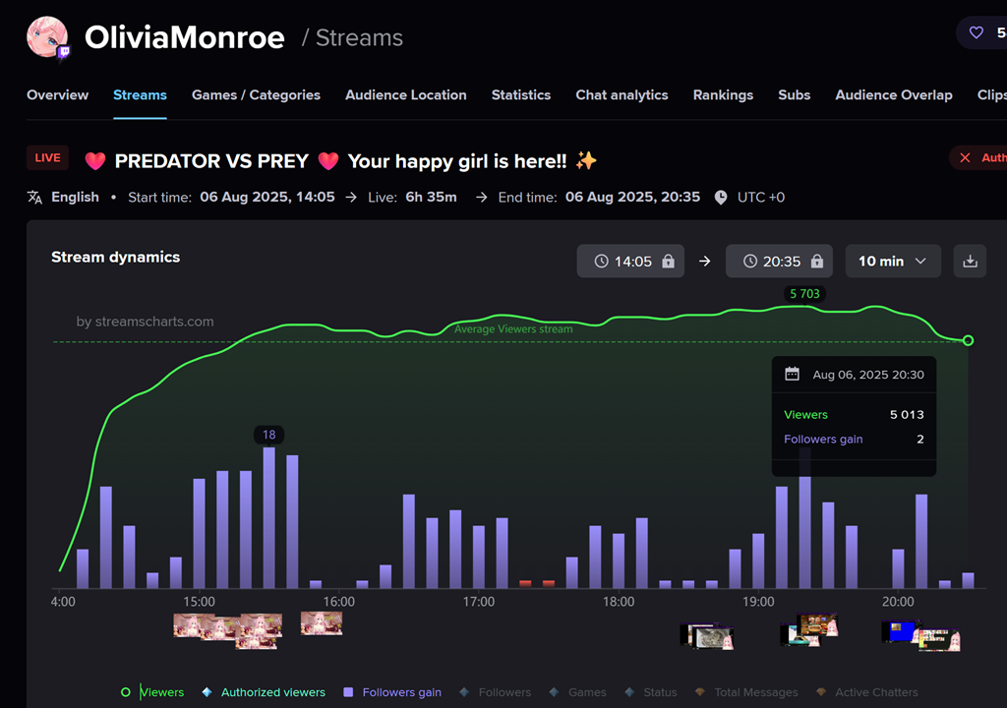Click the / Streams breadcrumb
This screenshot has width=1007, height=708.
(353, 38)
